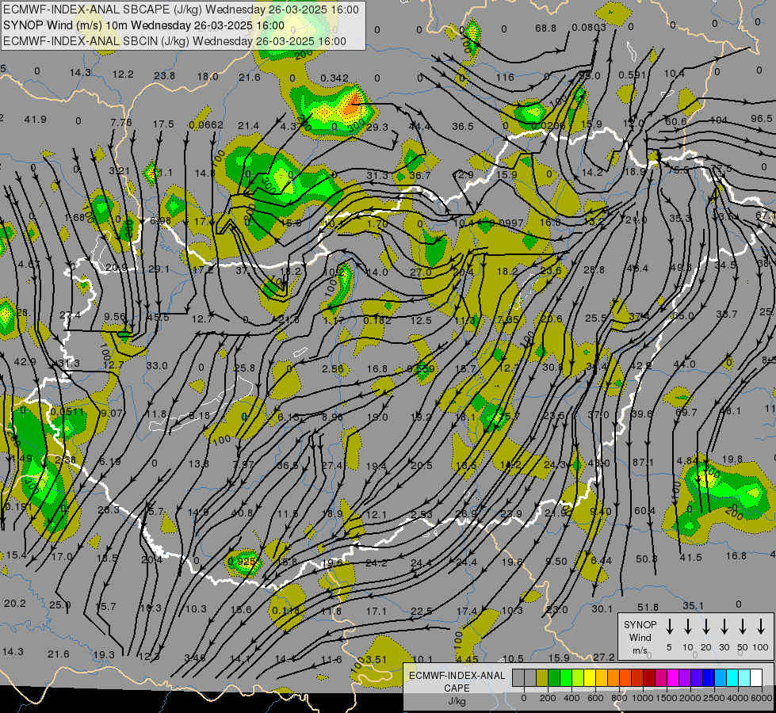Click the 0.342 value on the map
776x713 pixels.
pos(334,78)
